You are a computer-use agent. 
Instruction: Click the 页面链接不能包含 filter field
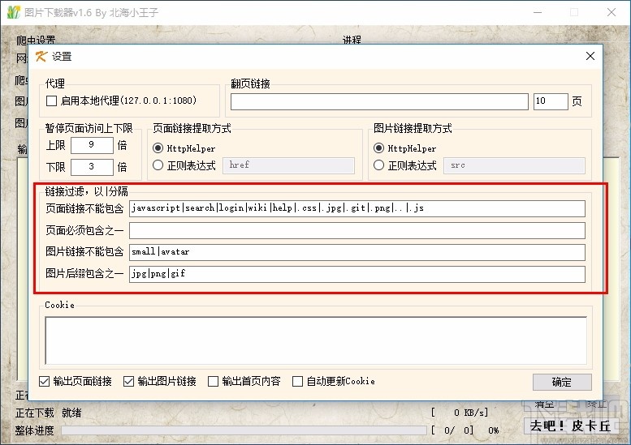[357, 208]
